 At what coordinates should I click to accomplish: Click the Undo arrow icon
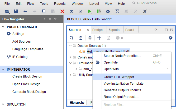pos(25,11)
